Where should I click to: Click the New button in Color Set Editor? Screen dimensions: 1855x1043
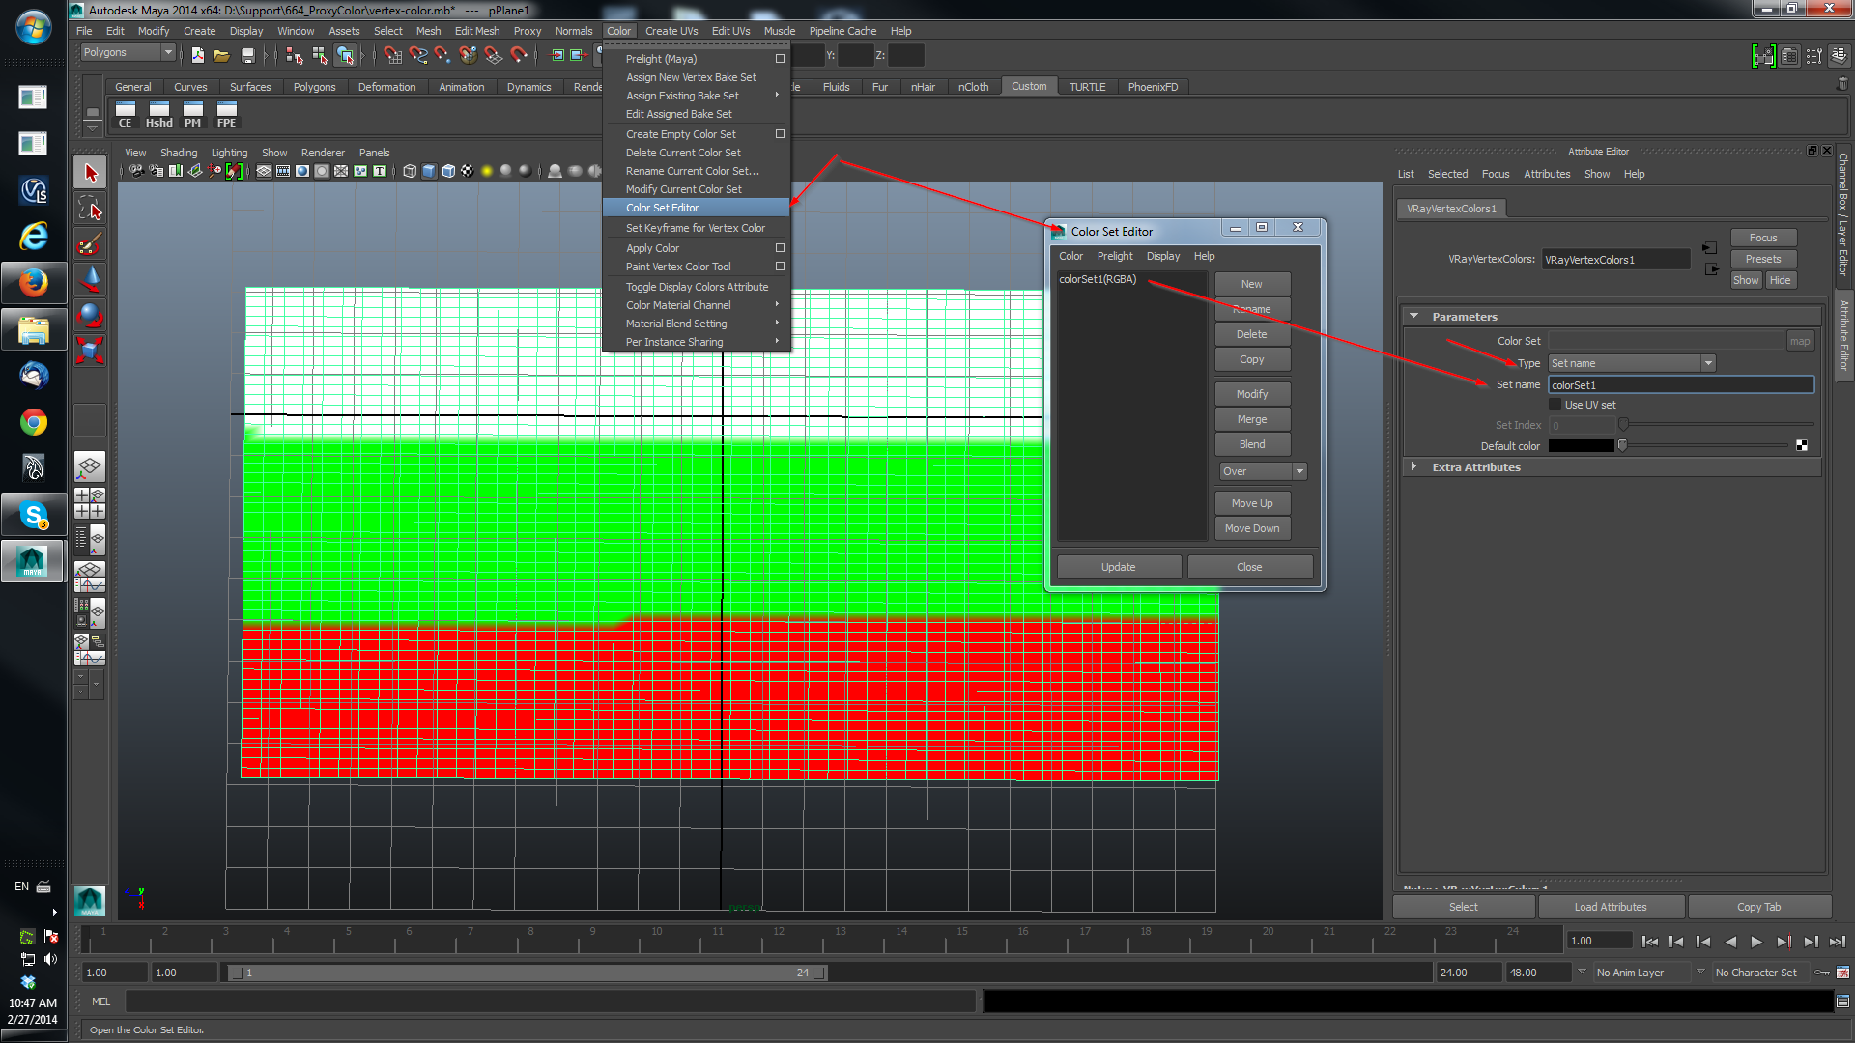point(1250,283)
